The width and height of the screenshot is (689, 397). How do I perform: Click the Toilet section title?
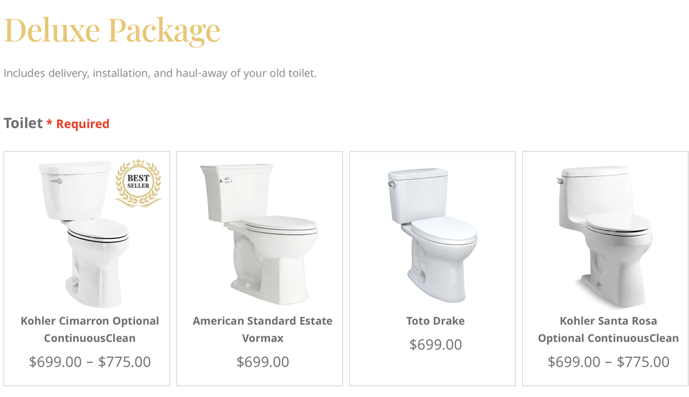21,123
